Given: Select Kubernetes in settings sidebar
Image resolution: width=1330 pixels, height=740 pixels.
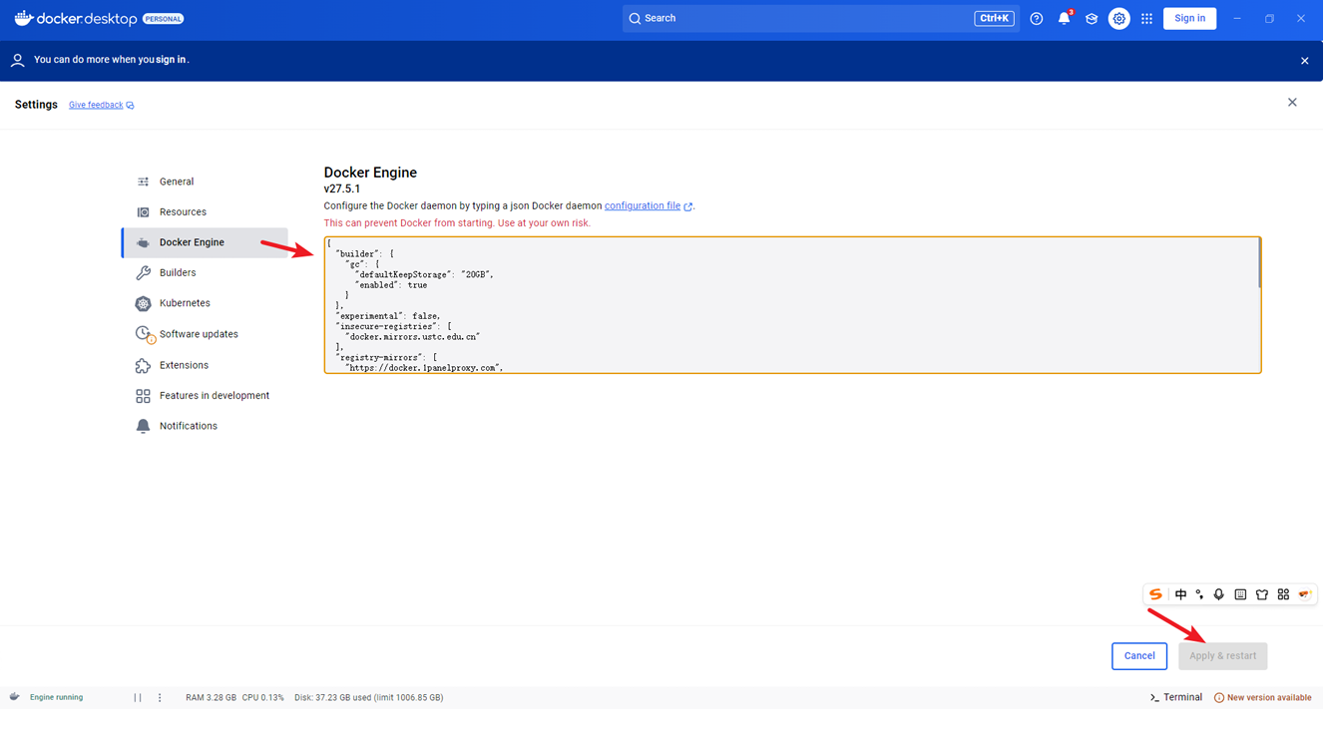Looking at the screenshot, I should pyautogui.click(x=186, y=305).
